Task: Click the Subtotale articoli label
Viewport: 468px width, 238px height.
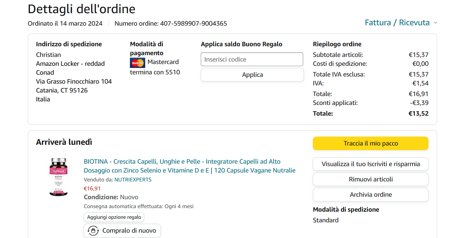Action: (x=338, y=55)
